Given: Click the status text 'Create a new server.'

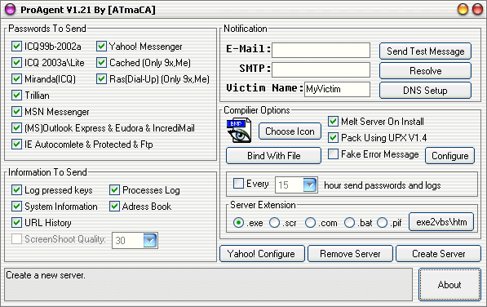Looking at the screenshot, I should pyautogui.click(x=46, y=275).
